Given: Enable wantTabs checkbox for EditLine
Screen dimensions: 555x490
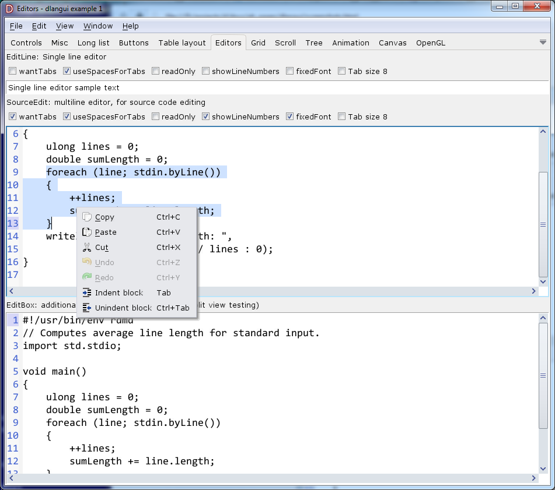Looking at the screenshot, I should 12,72.
